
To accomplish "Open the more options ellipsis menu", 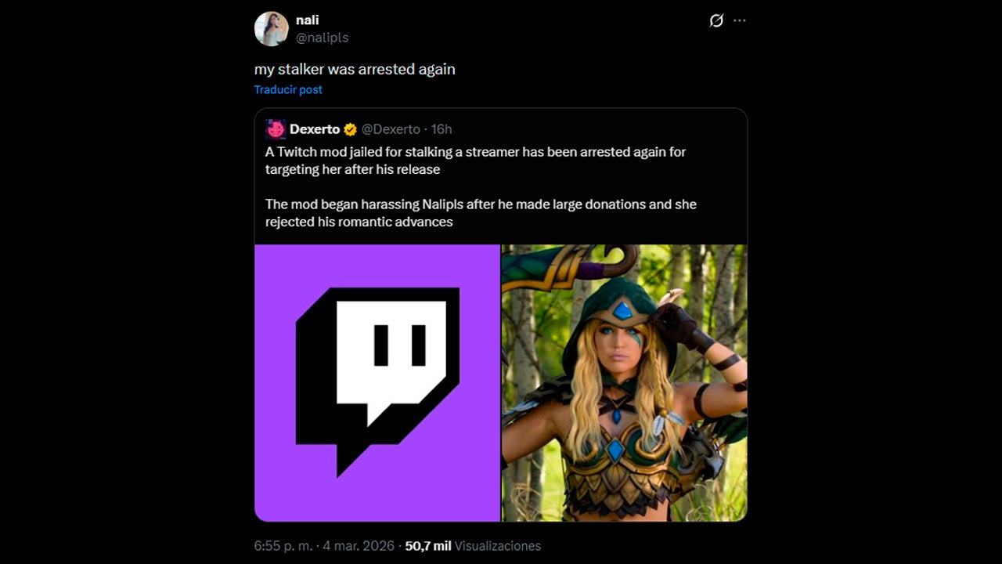I will (739, 21).
